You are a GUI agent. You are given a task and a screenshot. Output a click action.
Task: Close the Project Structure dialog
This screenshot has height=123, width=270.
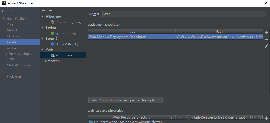coord(266,3)
